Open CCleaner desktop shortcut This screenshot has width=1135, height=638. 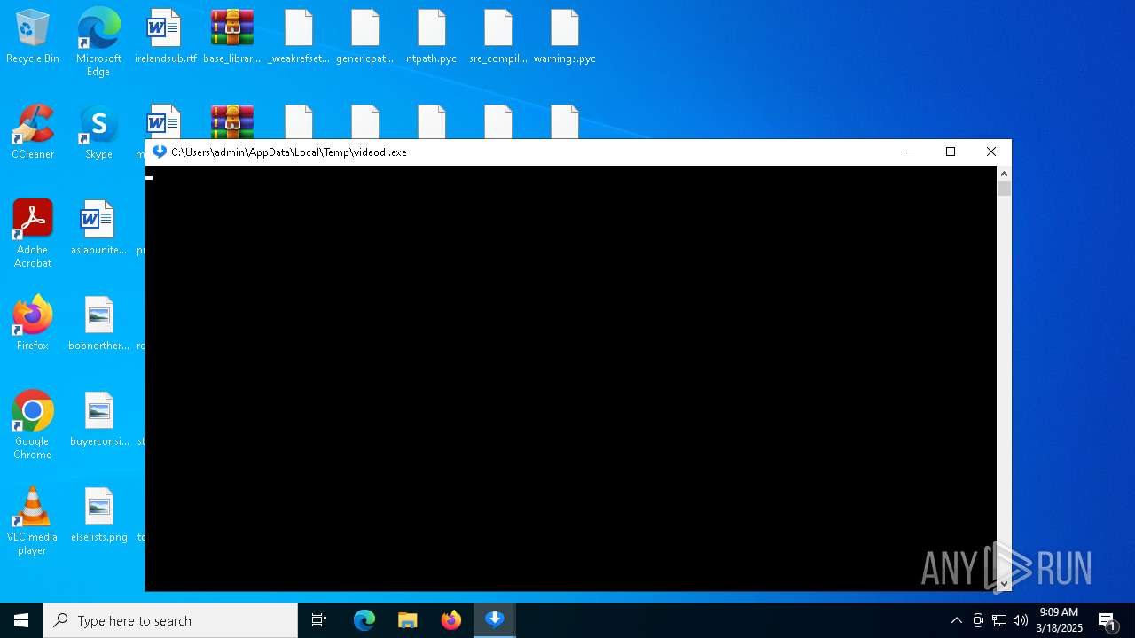33,133
